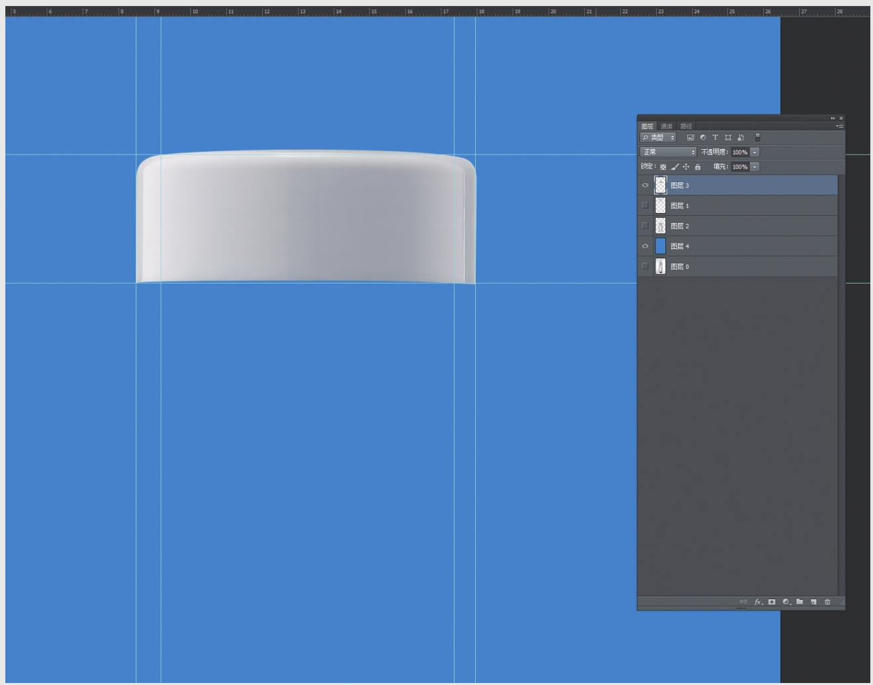Image resolution: width=873 pixels, height=685 pixels.
Task: Switch to the 路径 tab
Action: pos(686,126)
